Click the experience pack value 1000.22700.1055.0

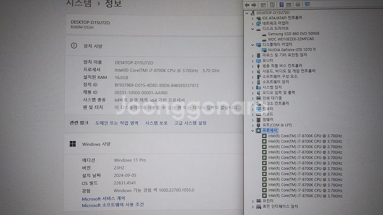[x=154, y=190]
